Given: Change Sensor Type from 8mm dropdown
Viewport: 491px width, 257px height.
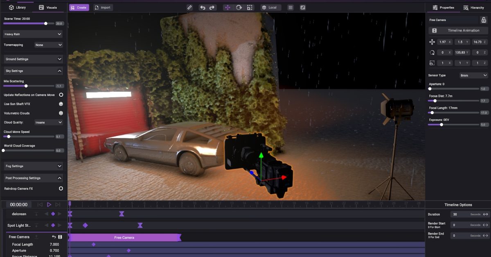Looking at the screenshot, I should coord(473,75).
